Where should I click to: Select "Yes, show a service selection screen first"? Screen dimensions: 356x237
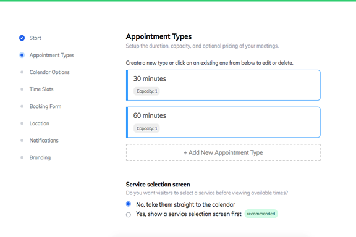129,215
